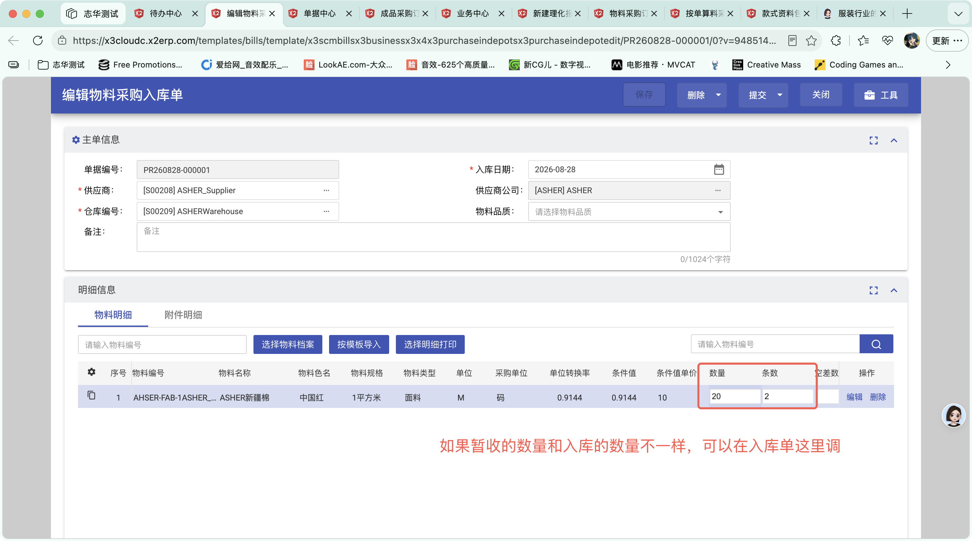The width and height of the screenshot is (972, 541).
Task: Click the submit button
Action: (757, 95)
